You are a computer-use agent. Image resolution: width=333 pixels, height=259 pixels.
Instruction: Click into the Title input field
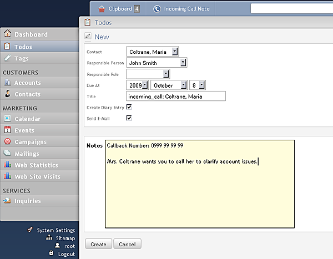pyautogui.click(x=176, y=96)
